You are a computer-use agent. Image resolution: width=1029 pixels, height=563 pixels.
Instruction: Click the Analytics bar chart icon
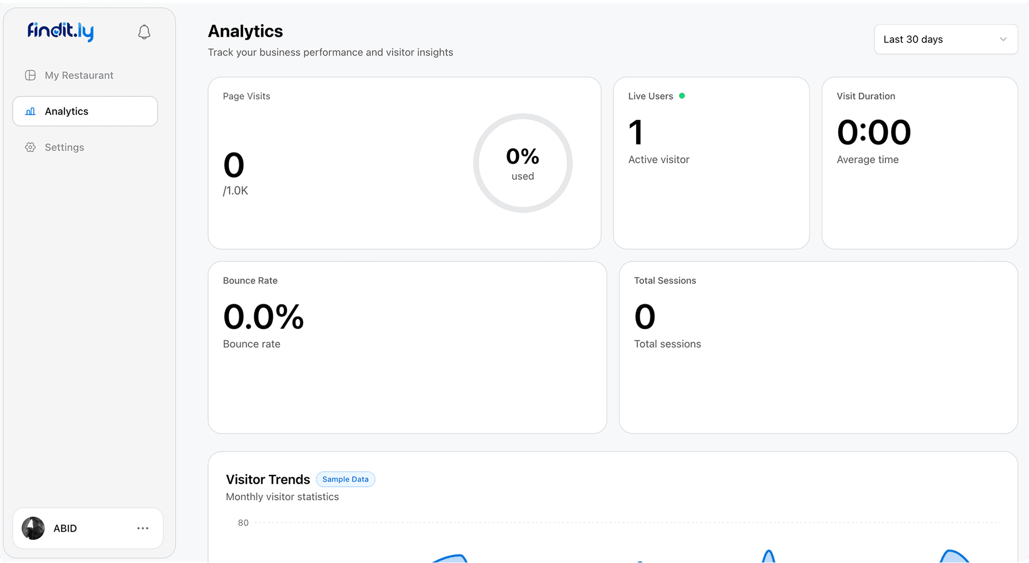tap(30, 111)
